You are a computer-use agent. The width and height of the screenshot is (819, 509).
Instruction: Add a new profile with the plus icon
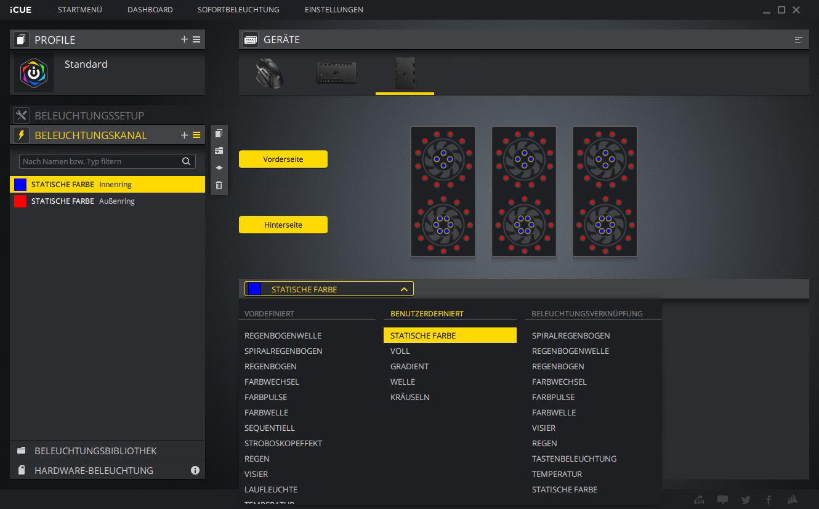point(184,39)
